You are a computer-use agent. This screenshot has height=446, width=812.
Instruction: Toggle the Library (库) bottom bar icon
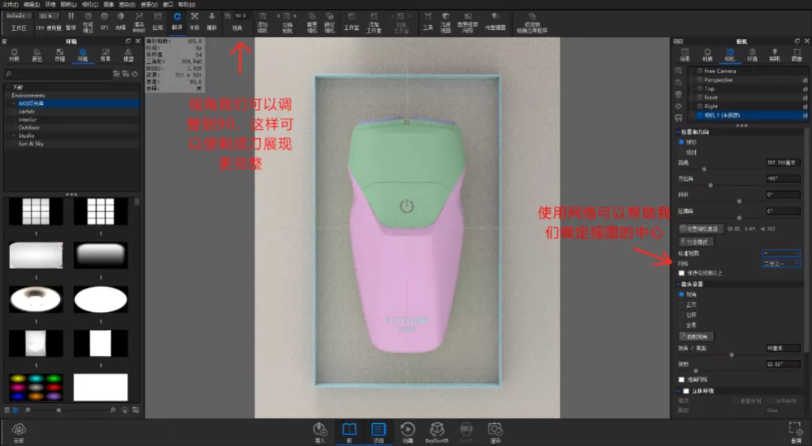(x=349, y=432)
